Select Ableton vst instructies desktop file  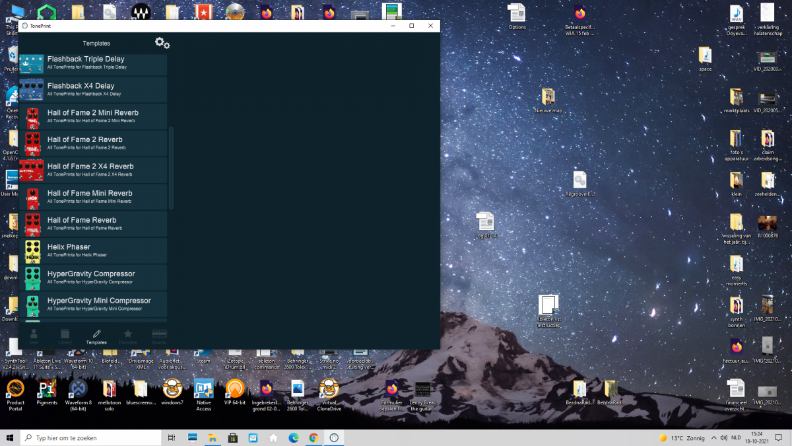point(548,311)
